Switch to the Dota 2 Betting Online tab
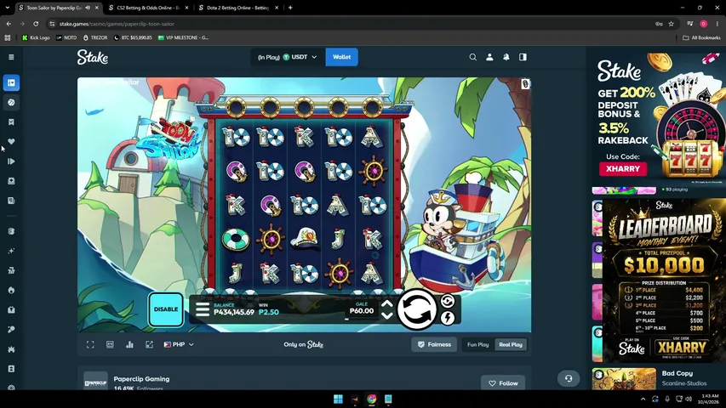The image size is (726, 408). pyautogui.click(x=237, y=8)
